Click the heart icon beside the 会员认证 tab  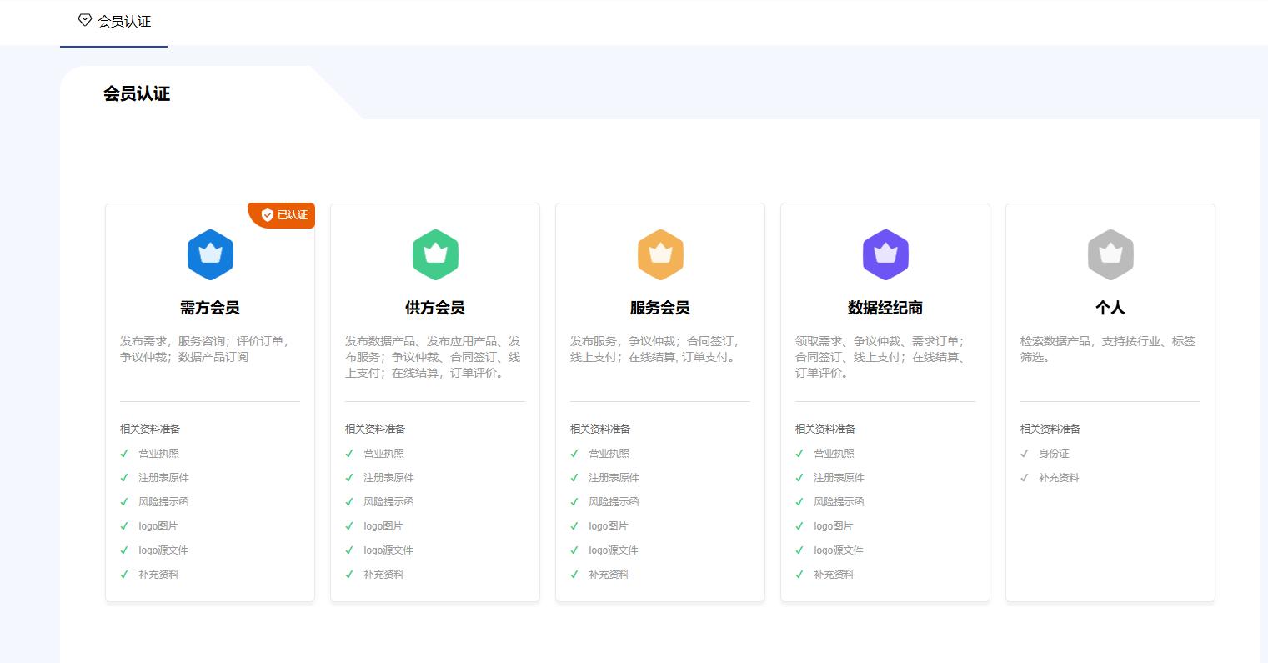pyautogui.click(x=84, y=20)
